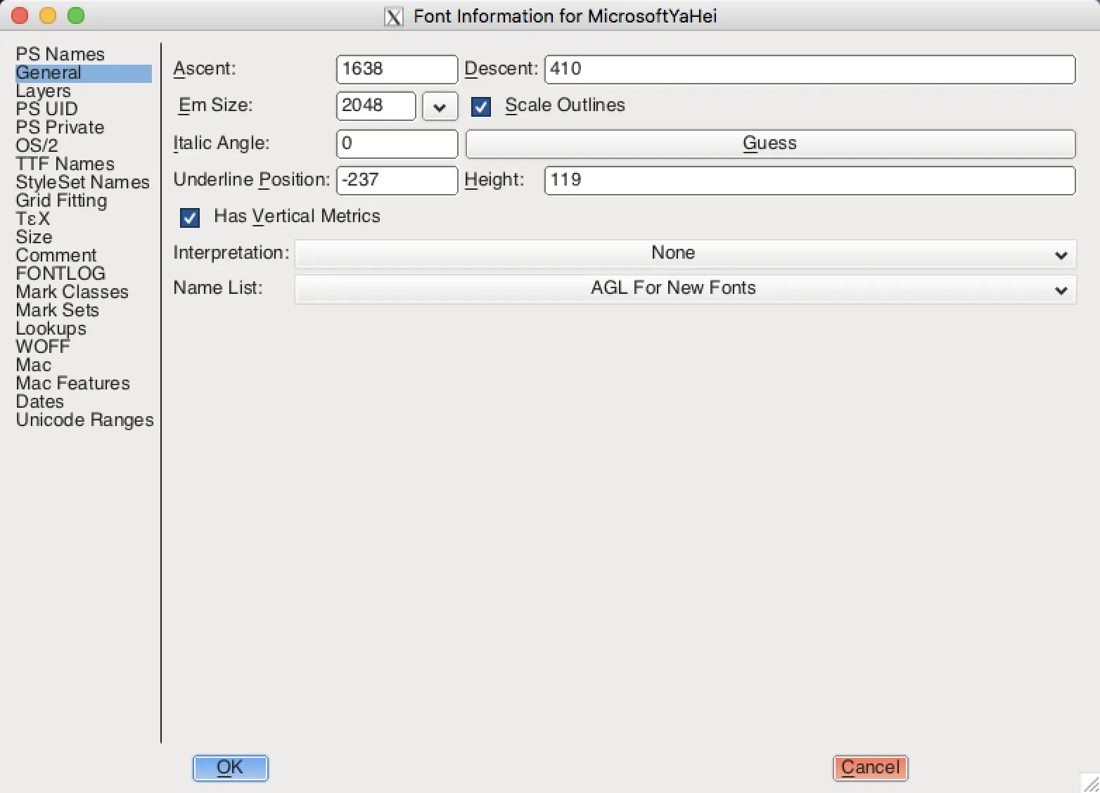The image size is (1100, 793).
Task: Focus the Ascent input field
Action: pyautogui.click(x=397, y=69)
